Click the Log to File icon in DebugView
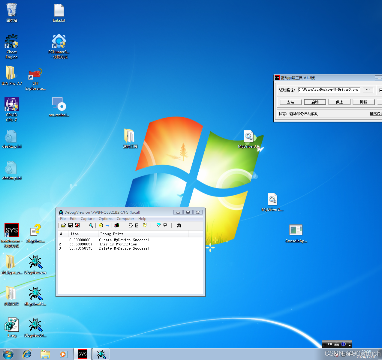The width and height of the screenshot is (382, 360). (x=77, y=226)
